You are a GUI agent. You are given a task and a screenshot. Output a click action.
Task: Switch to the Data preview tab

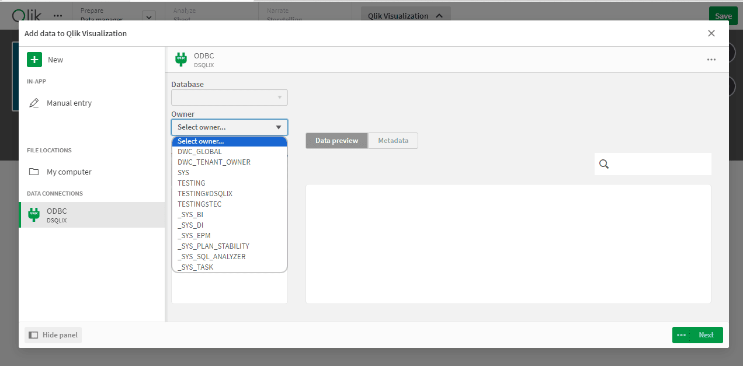coord(336,140)
